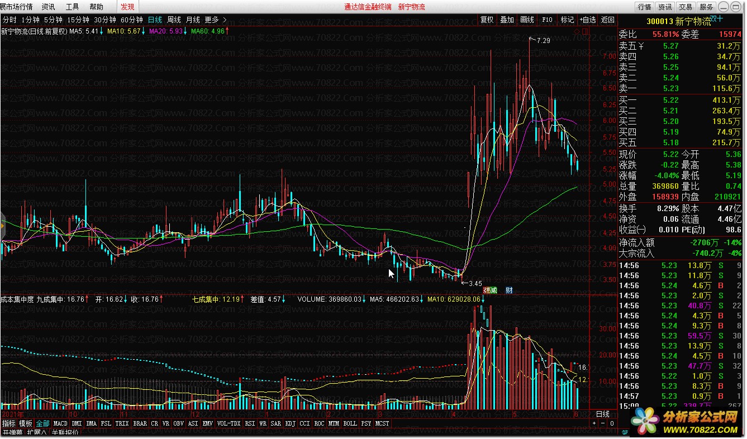This screenshot has height=439, width=747.
Task: Switch to the CCI indicator
Action: tap(305, 424)
